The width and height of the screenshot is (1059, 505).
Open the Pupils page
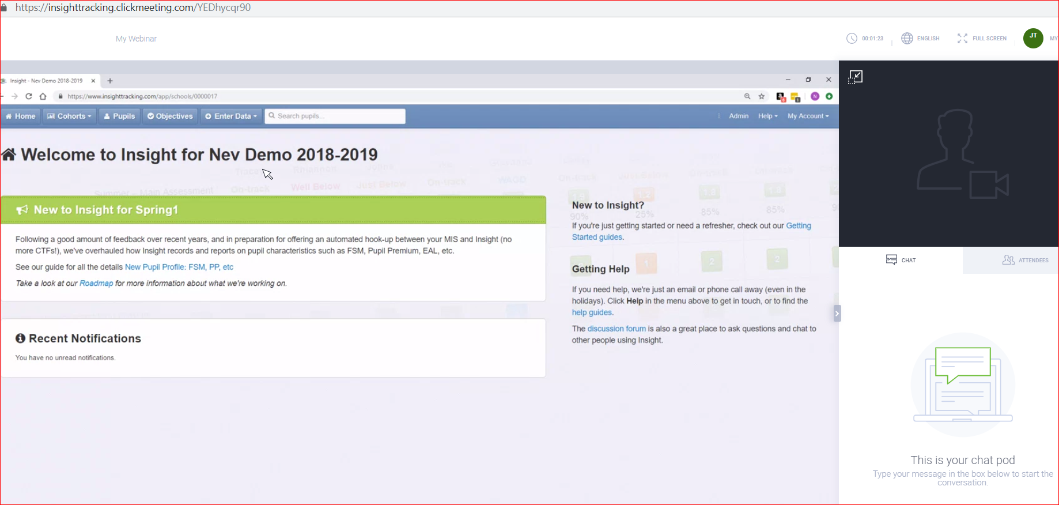pos(119,116)
